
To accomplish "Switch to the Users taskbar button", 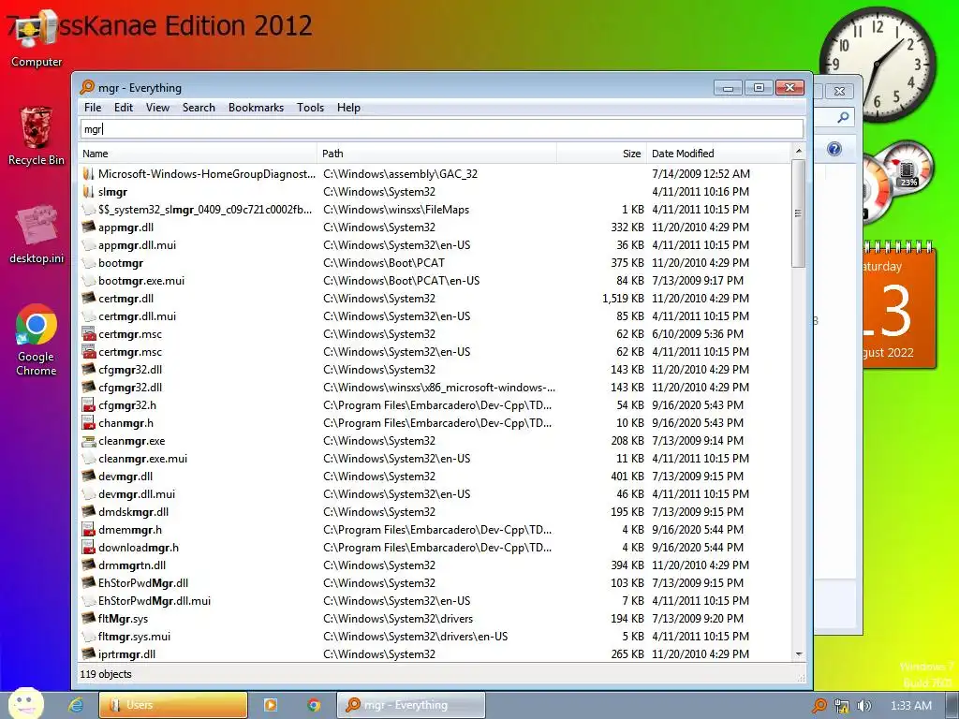I will click(173, 705).
